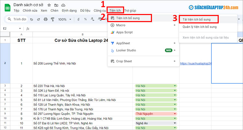The image size is (243, 130).
Task: Check the cloud save status icon
Action: pyautogui.click(x=63, y=5)
